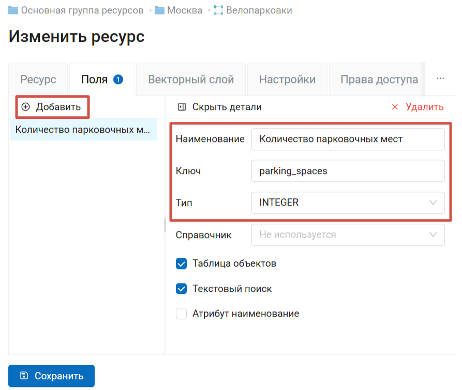462x390 pixels.
Task: Uncheck the Таблица объектов checkbox
Action: pos(181,264)
